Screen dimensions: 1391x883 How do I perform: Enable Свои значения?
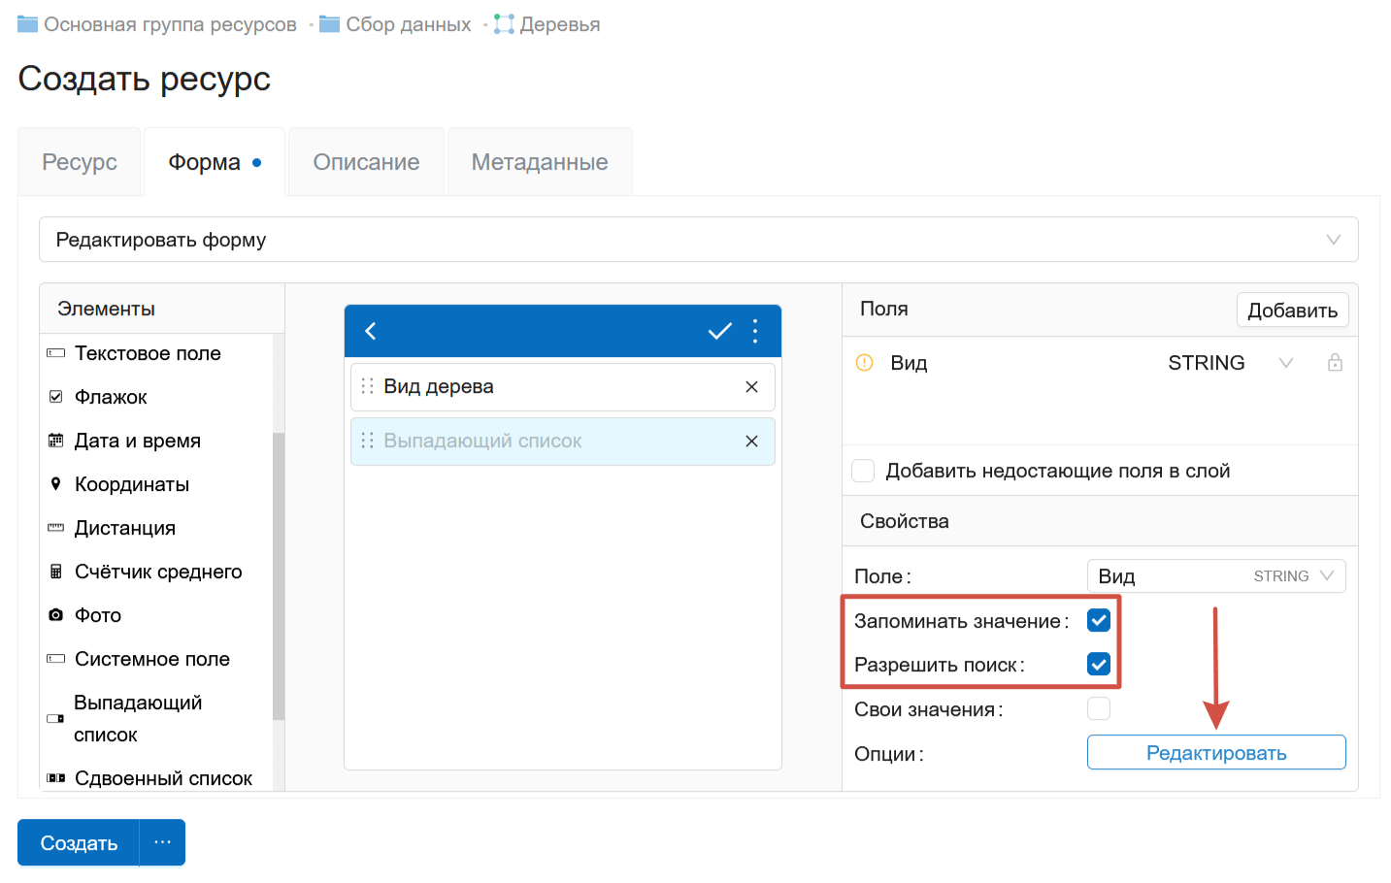(x=1098, y=708)
